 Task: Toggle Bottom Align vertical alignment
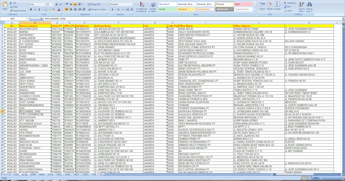pyautogui.click(x=75, y=4)
